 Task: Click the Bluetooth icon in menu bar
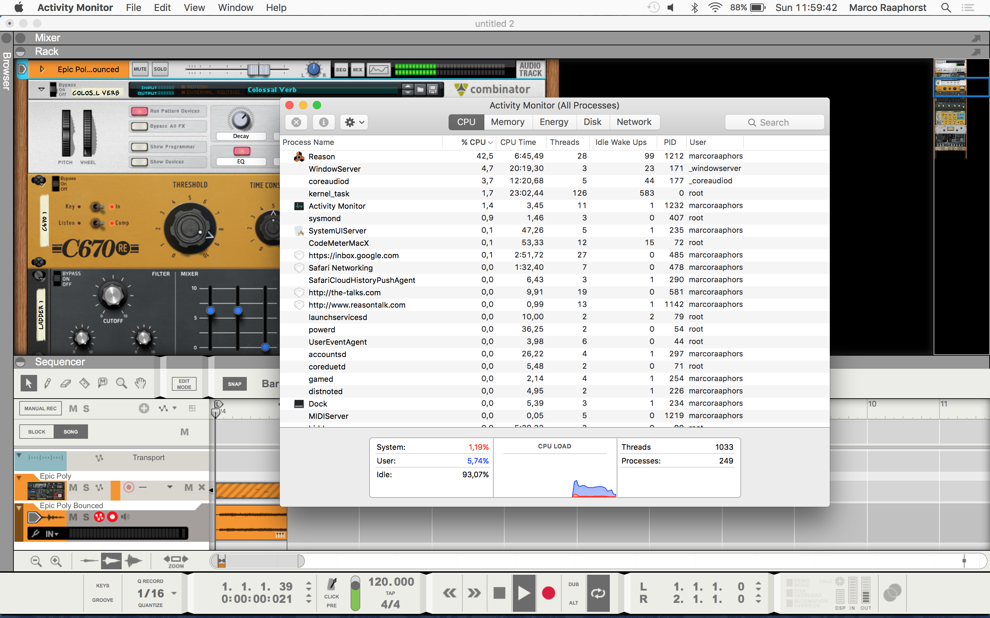tap(694, 7)
